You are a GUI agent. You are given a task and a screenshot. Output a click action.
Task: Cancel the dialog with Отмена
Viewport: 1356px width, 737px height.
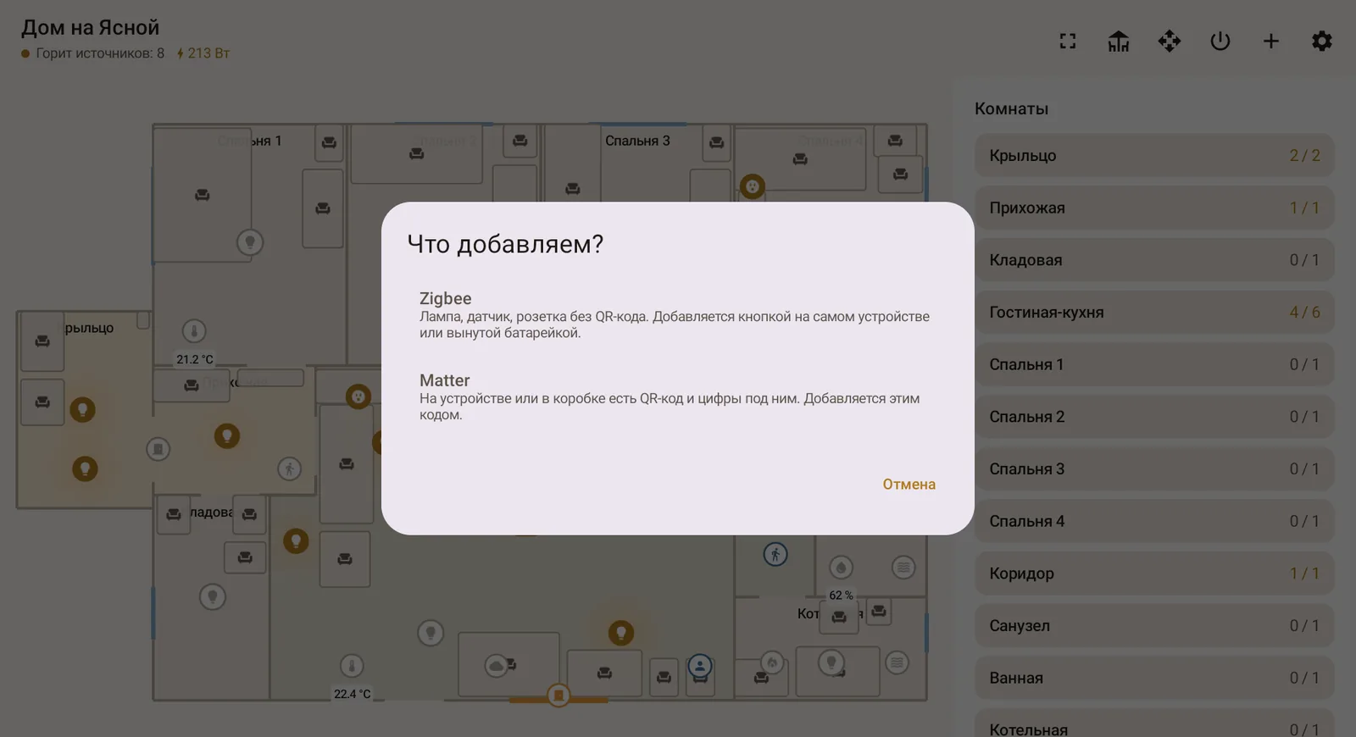point(909,485)
